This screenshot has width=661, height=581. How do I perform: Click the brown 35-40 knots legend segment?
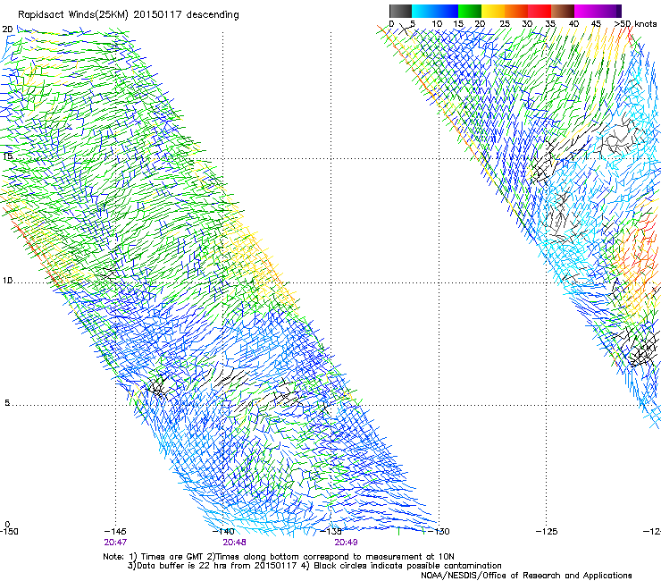point(563,11)
